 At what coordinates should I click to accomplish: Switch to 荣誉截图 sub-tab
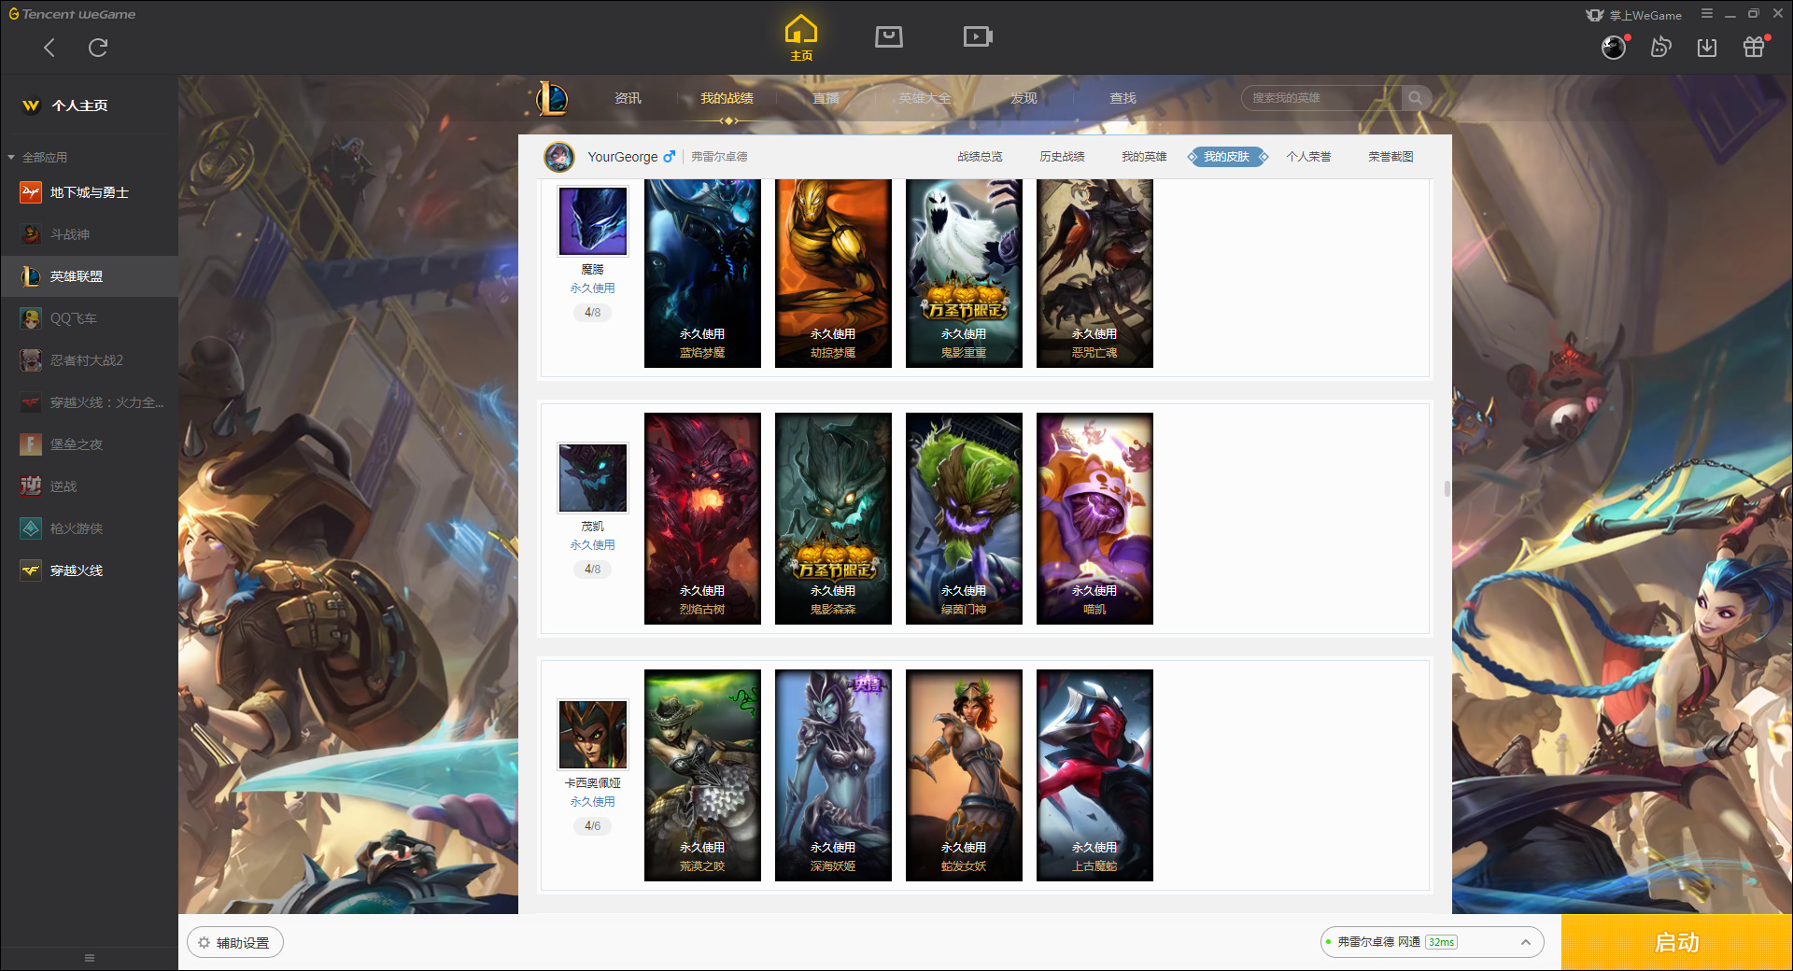1391,157
